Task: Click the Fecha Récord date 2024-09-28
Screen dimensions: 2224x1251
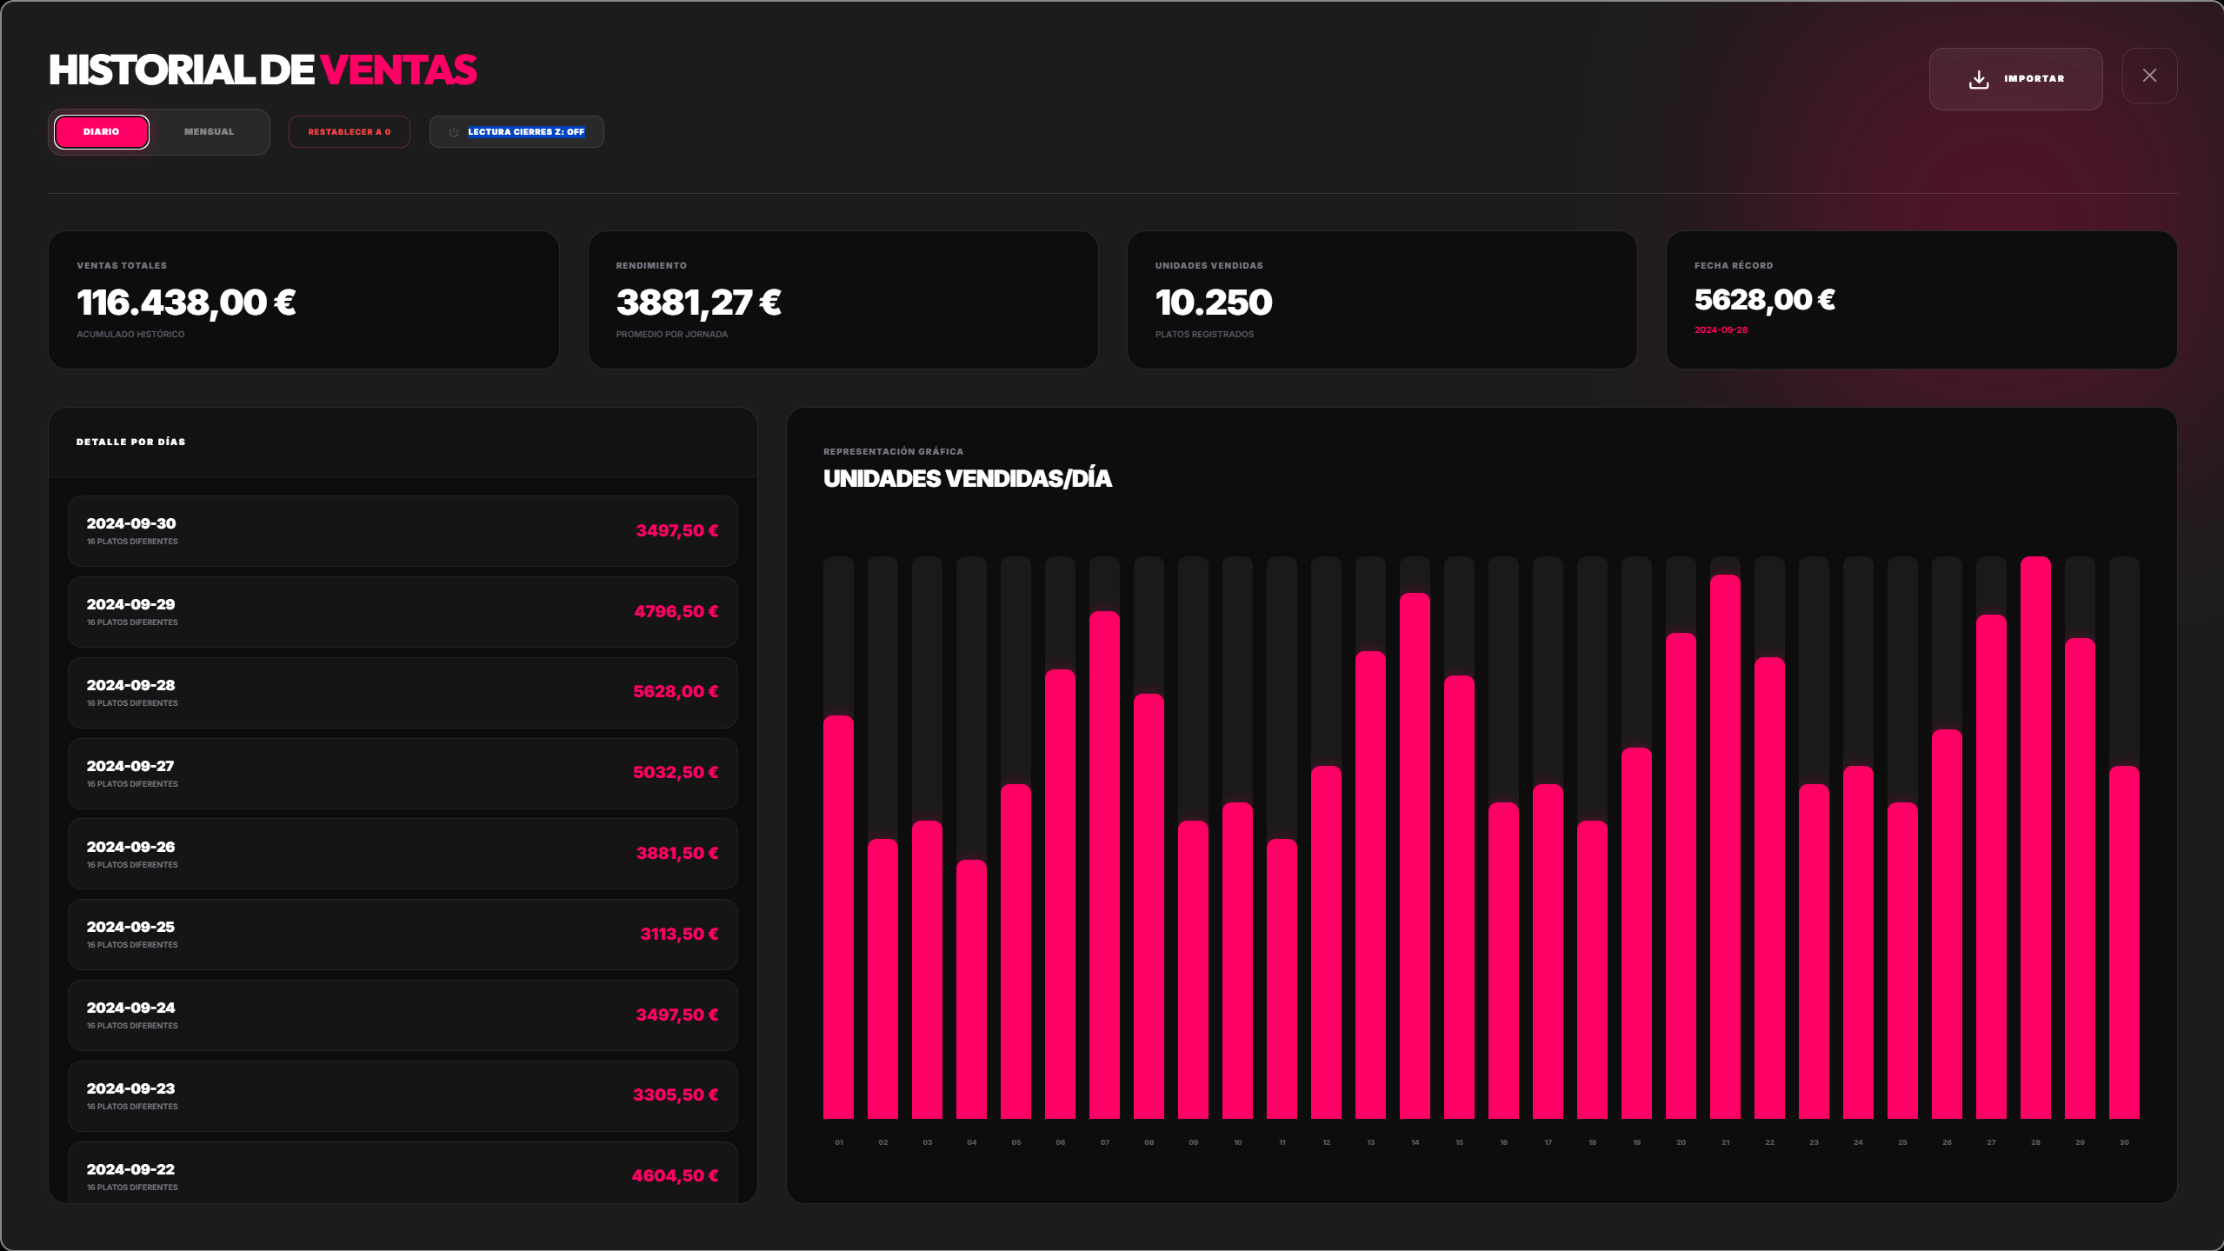Action: pos(1721,330)
